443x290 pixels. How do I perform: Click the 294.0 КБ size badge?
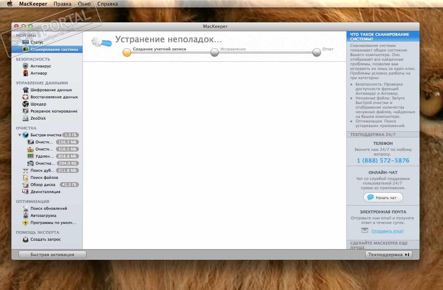point(68,163)
